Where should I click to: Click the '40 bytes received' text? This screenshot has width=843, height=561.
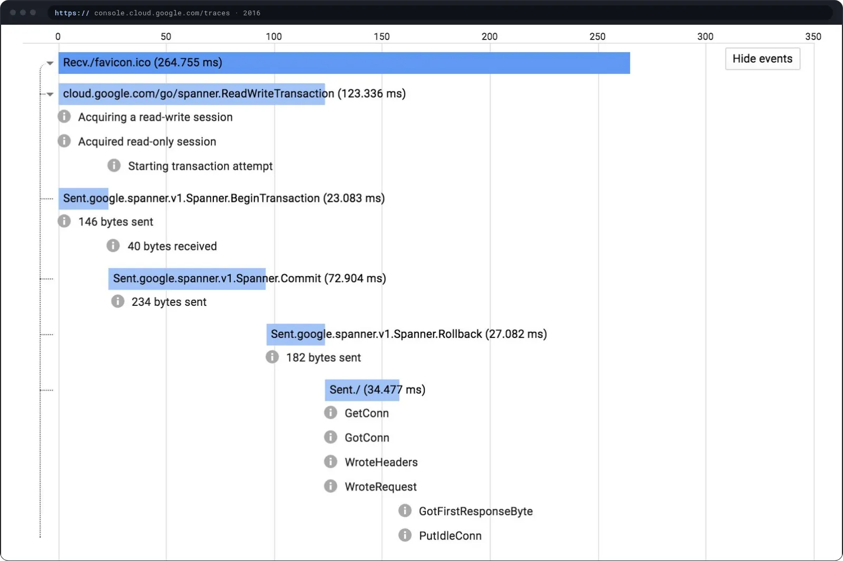coord(172,246)
